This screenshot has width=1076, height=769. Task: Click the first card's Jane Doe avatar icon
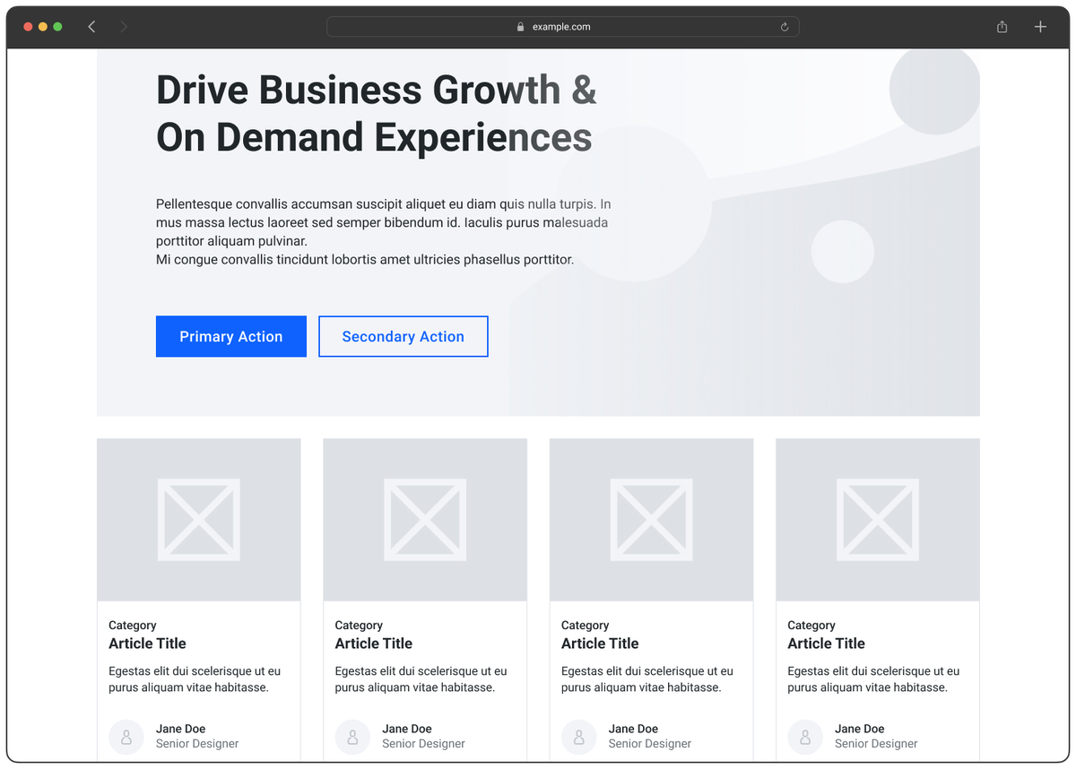pyautogui.click(x=126, y=737)
